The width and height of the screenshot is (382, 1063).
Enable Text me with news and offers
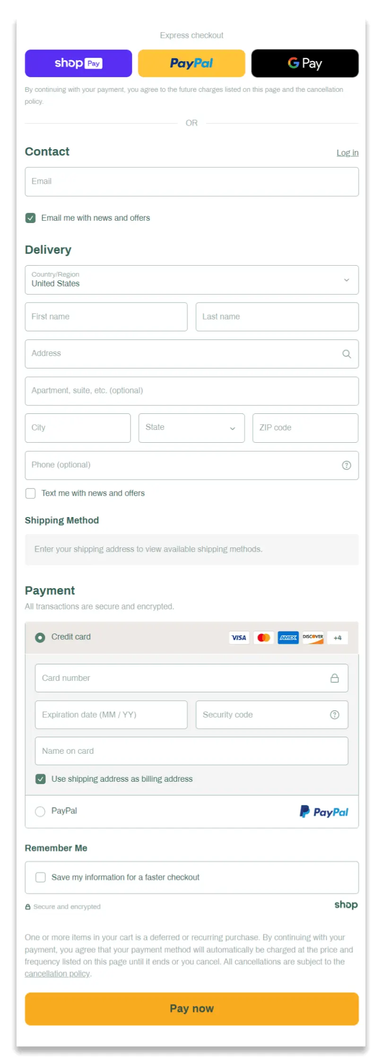(31, 493)
